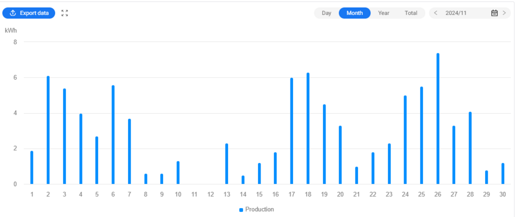Open the calendar date picker icon
The width and height of the screenshot is (516, 217).
(494, 13)
